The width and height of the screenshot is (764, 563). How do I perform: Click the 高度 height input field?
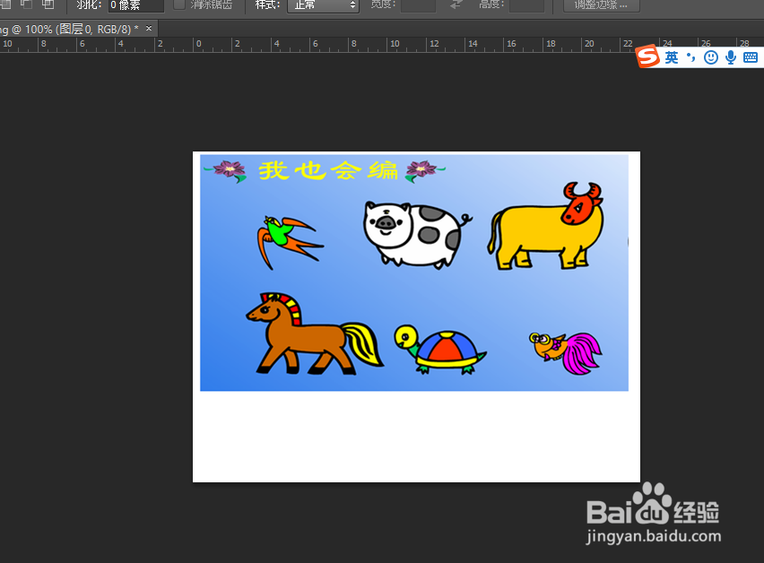[x=526, y=4]
